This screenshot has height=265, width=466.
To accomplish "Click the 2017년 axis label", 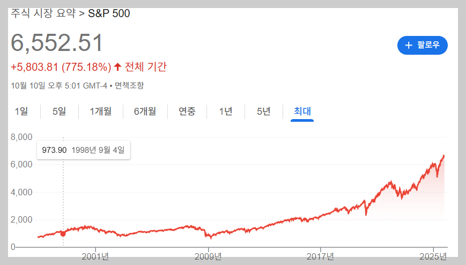I will tap(320, 256).
